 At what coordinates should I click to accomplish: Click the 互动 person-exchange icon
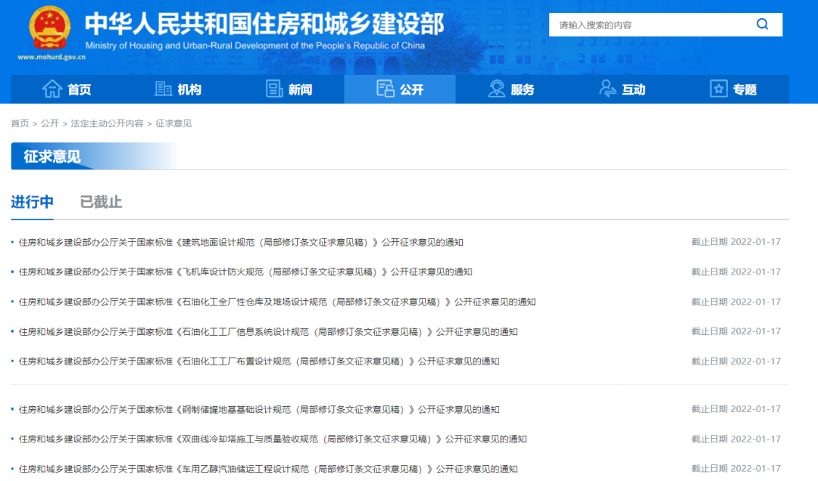click(x=607, y=89)
